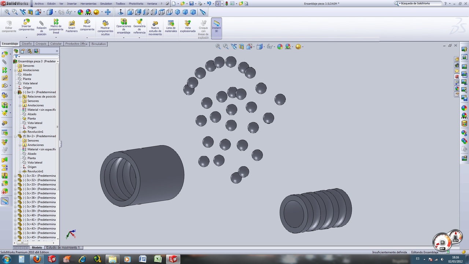Open PhotoWorks menu
This screenshot has height=264, width=469.
136,4
